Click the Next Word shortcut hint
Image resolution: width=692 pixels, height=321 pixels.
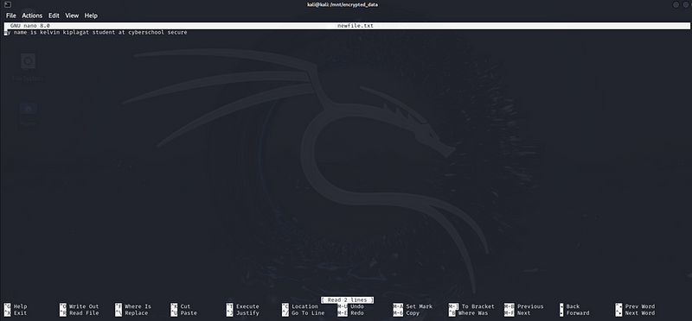640,313
